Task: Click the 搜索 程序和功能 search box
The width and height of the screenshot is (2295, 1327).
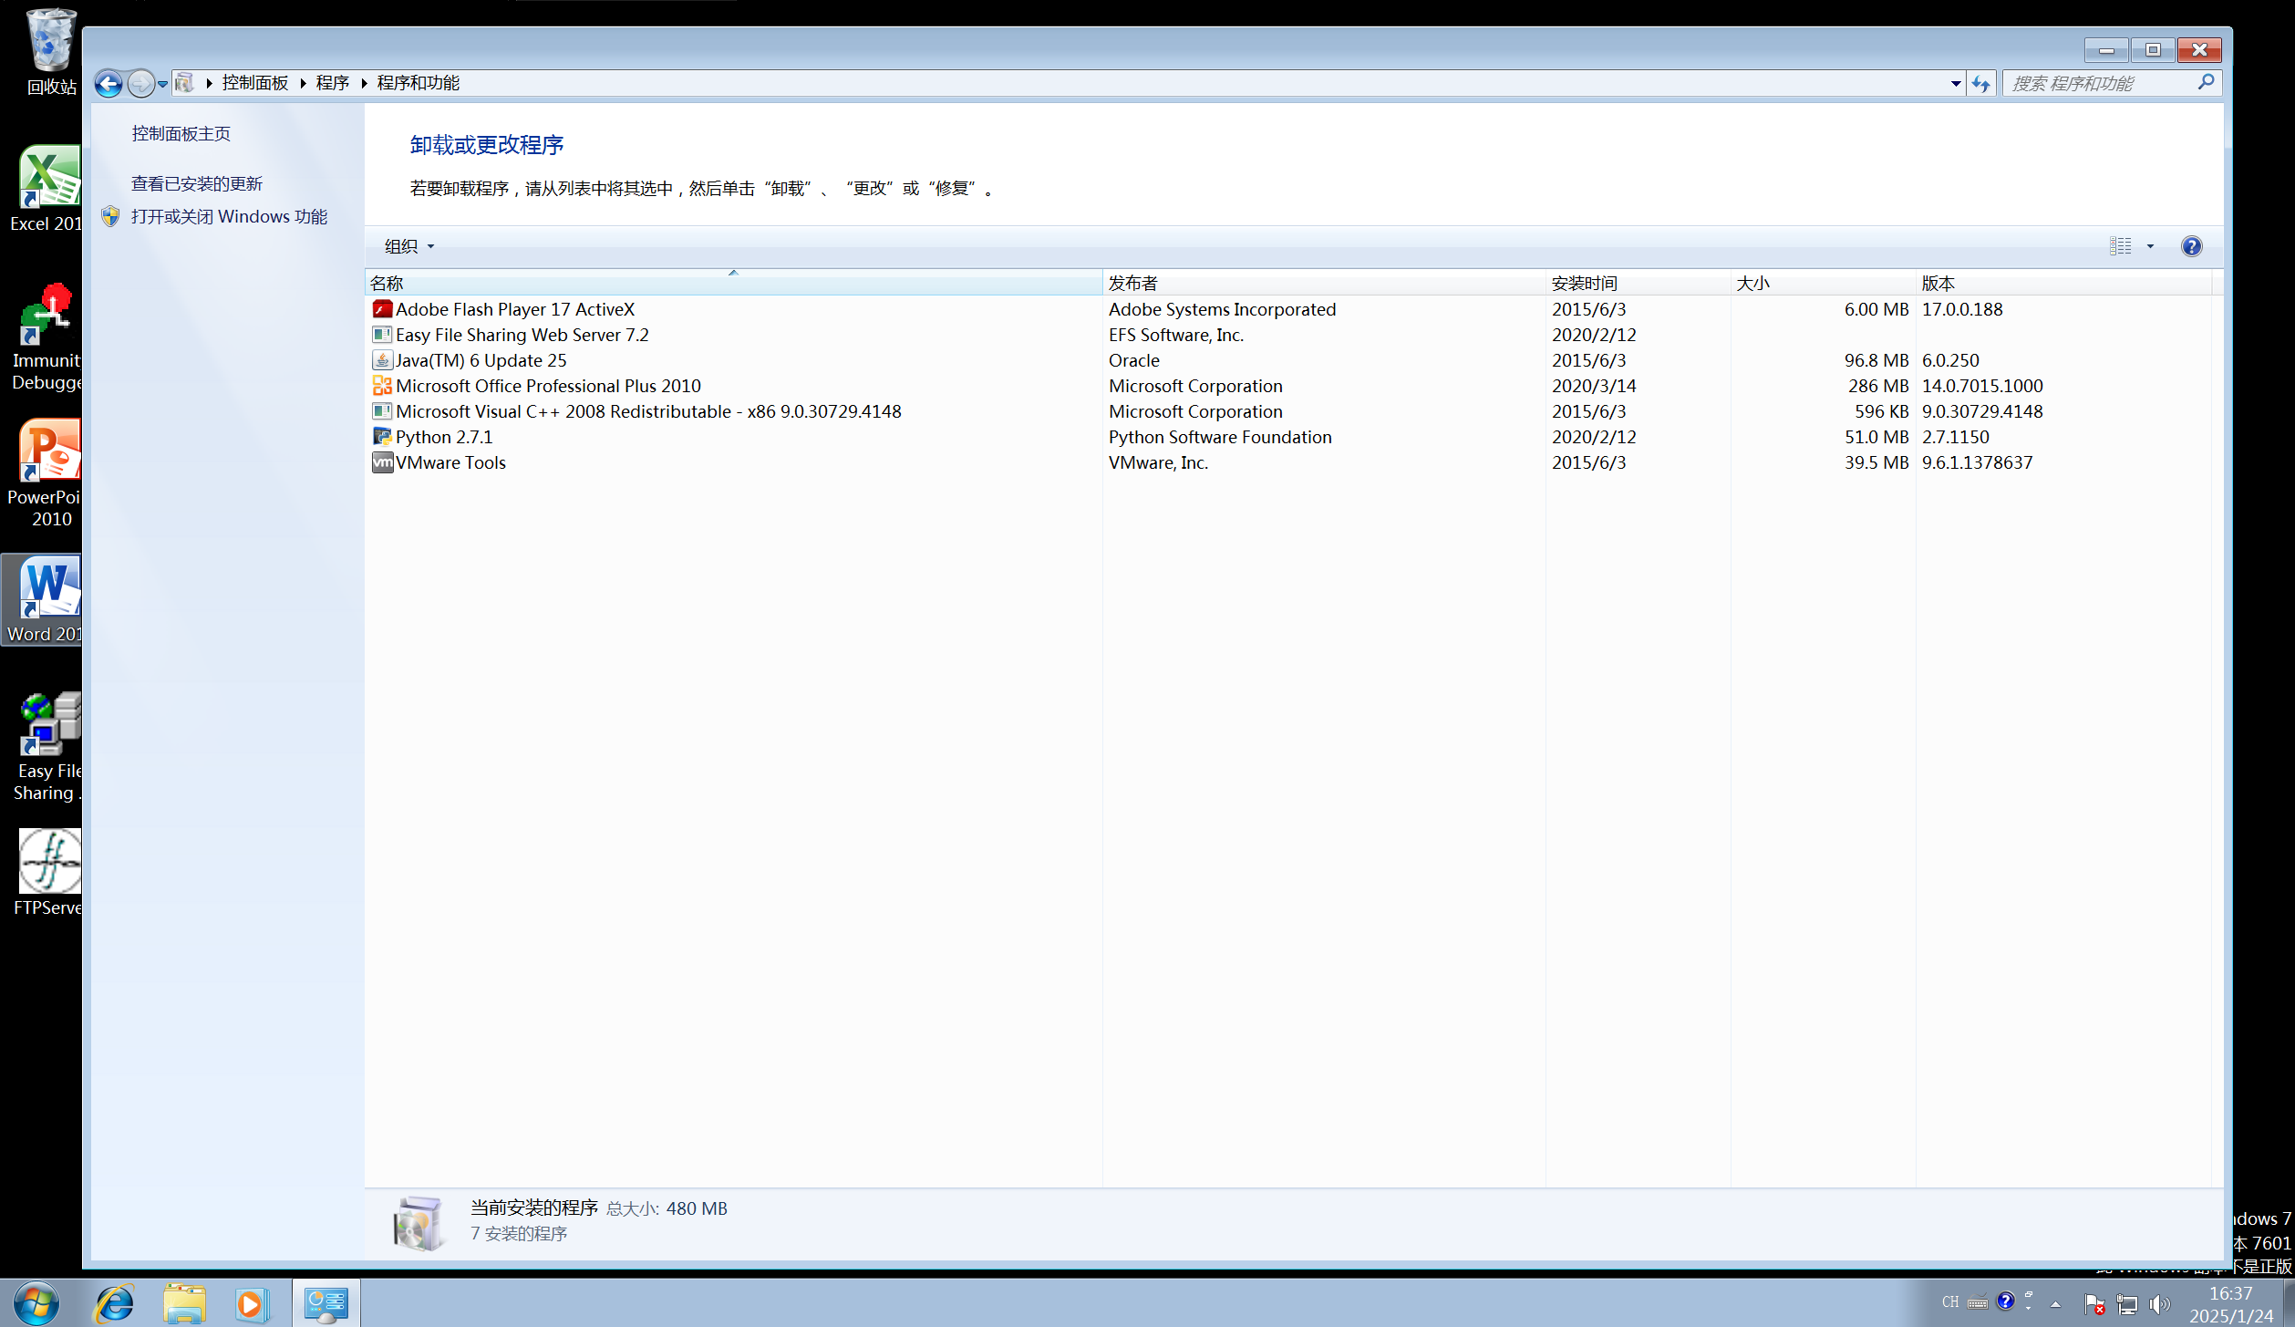Action: (2097, 84)
